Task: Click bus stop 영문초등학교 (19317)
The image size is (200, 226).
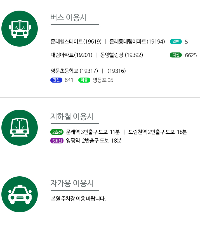Action: click(x=74, y=71)
